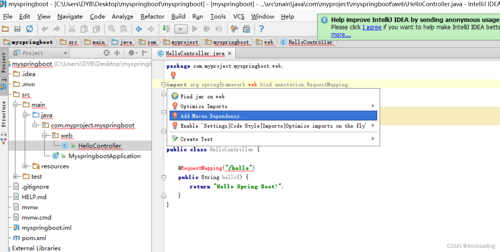Click the Synchronize refresh toolbar icon
Image resolution: width=500 pixels, height=252 pixels.
[30, 29]
